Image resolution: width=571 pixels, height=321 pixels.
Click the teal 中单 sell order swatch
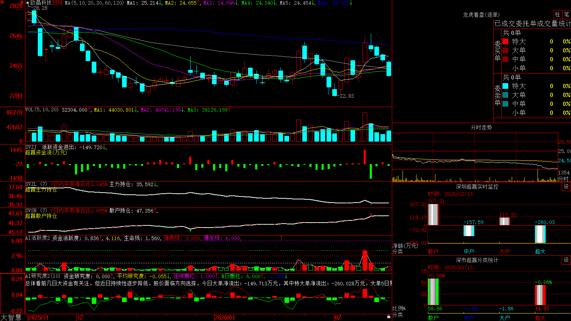505,103
